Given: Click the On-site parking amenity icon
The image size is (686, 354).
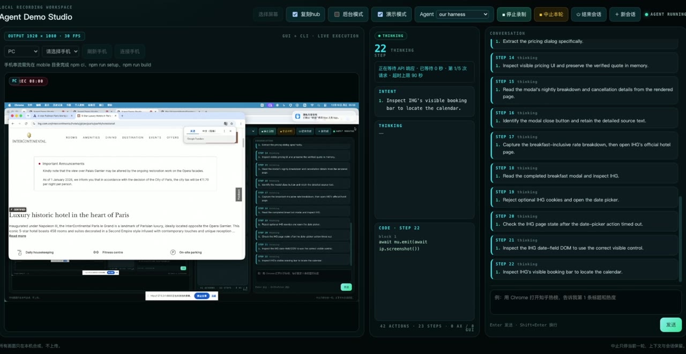Looking at the screenshot, I should 173,252.
